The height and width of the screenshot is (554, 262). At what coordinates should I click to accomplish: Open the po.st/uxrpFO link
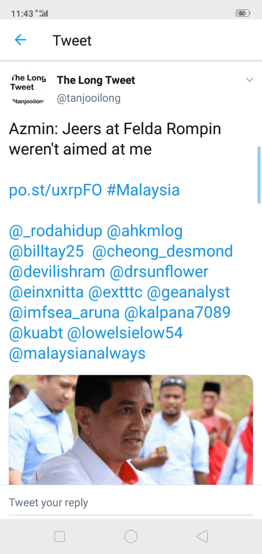[x=55, y=190]
